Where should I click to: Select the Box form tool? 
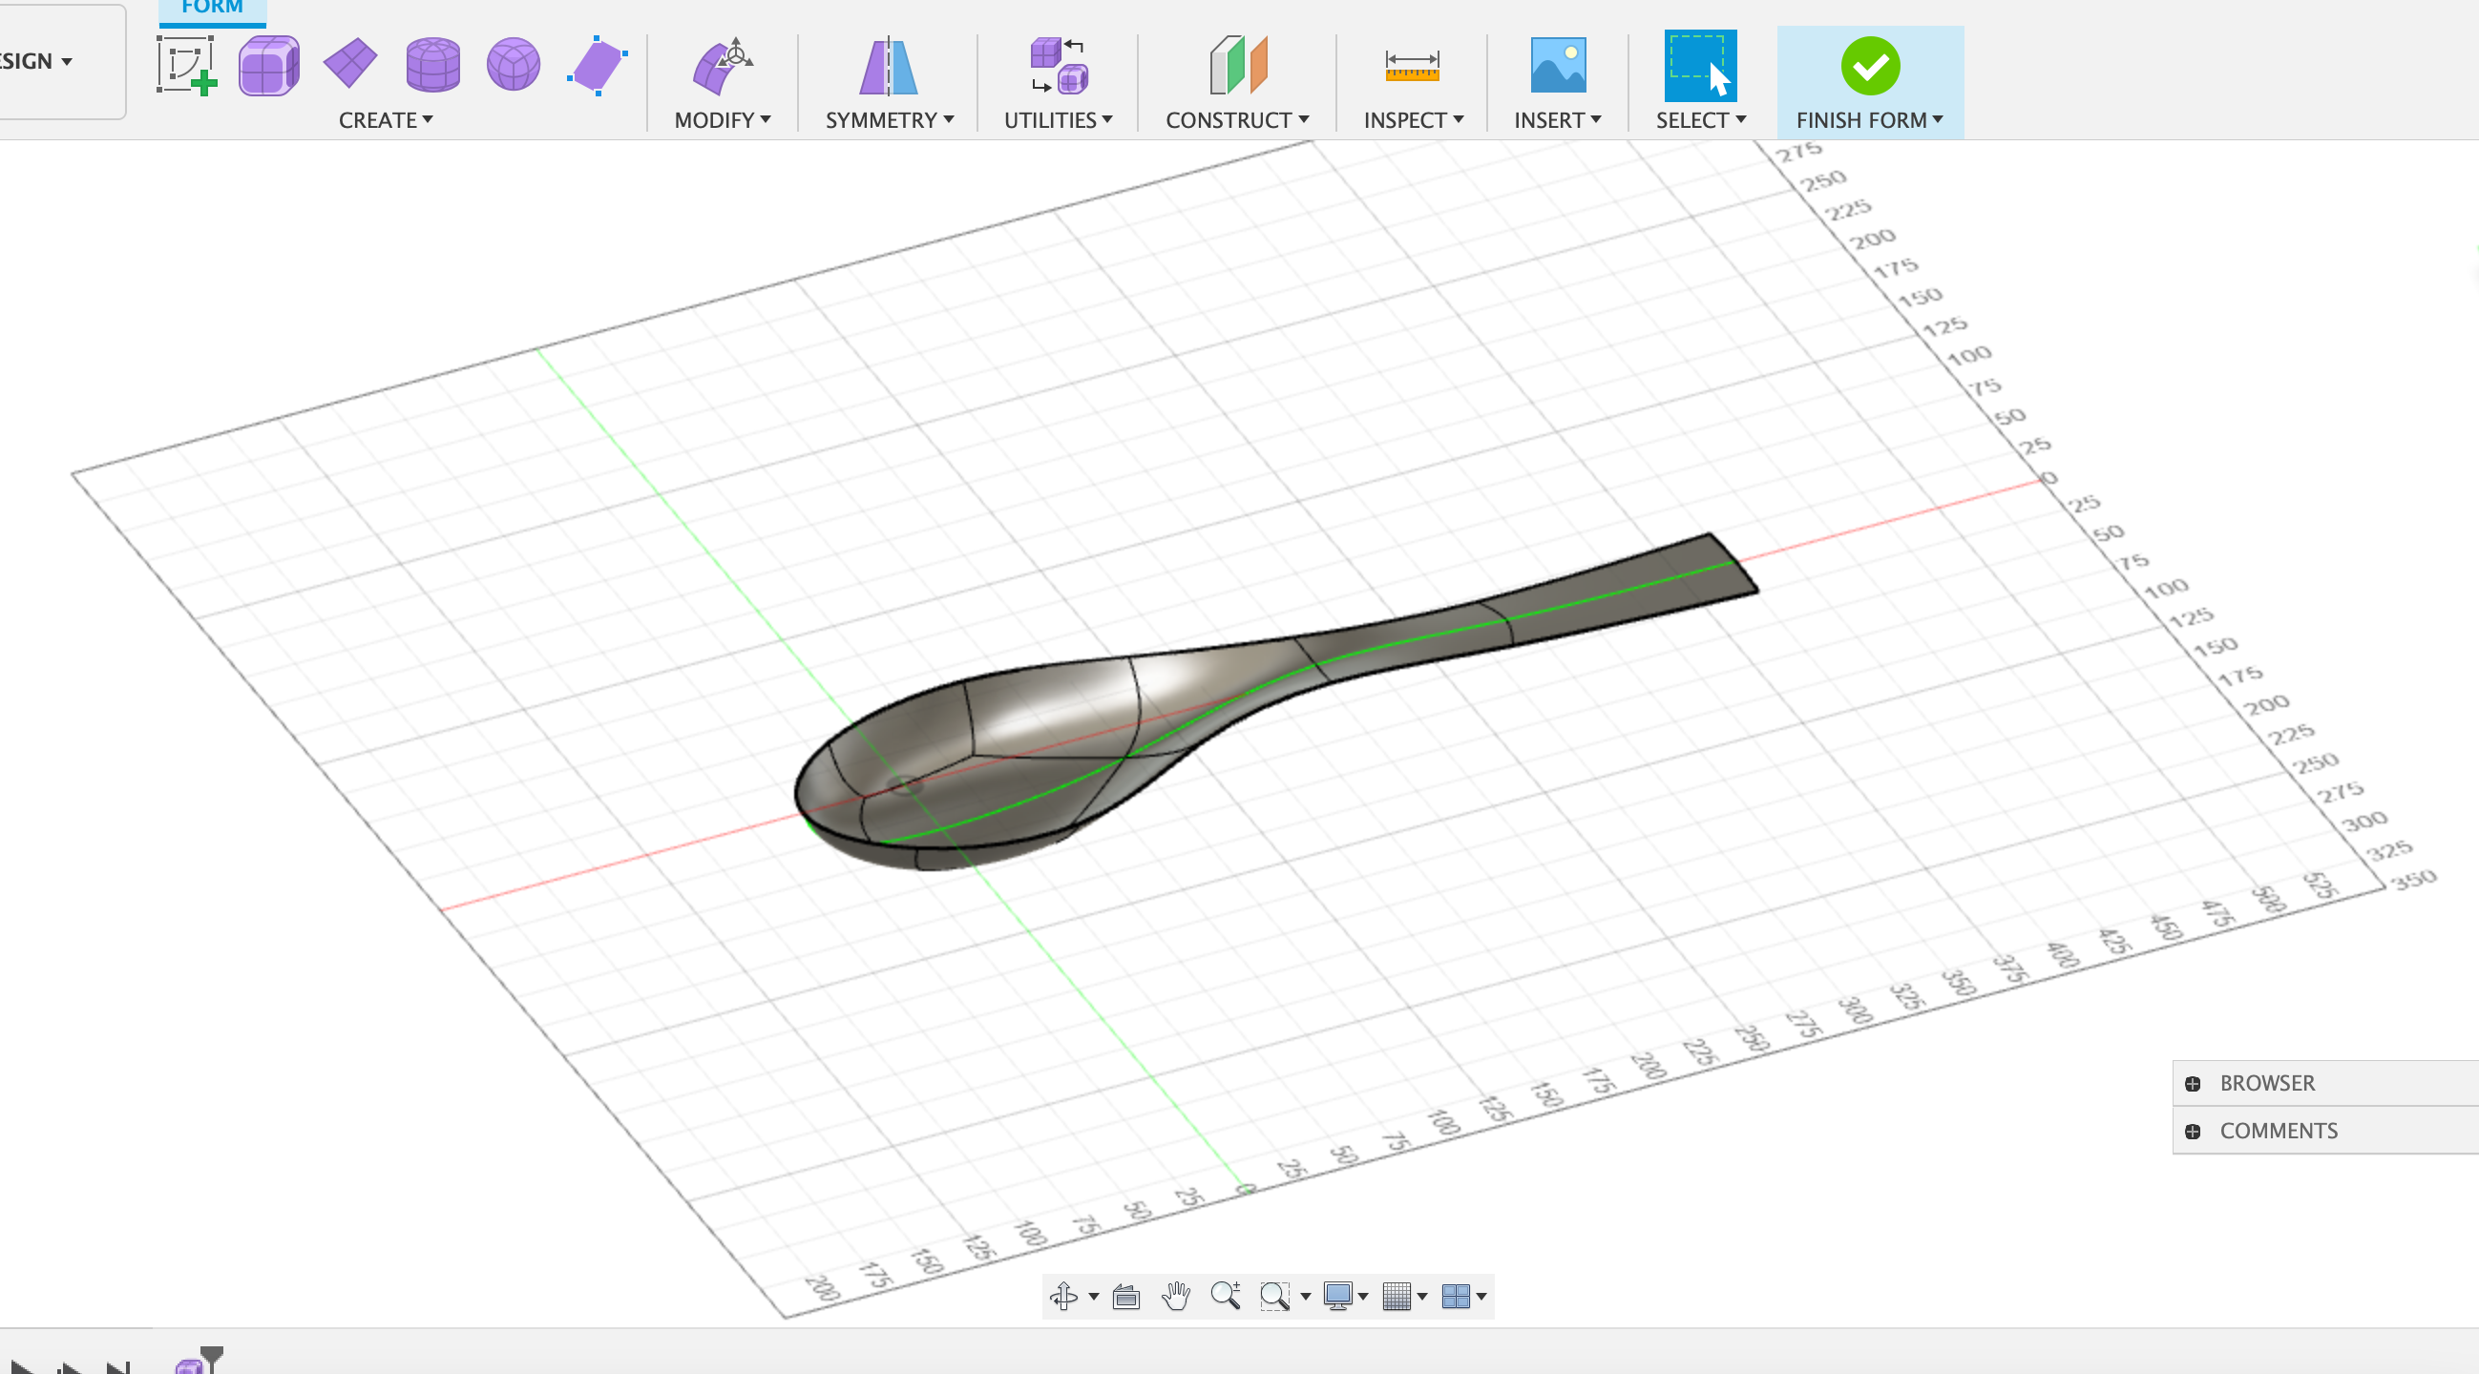(x=268, y=66)
